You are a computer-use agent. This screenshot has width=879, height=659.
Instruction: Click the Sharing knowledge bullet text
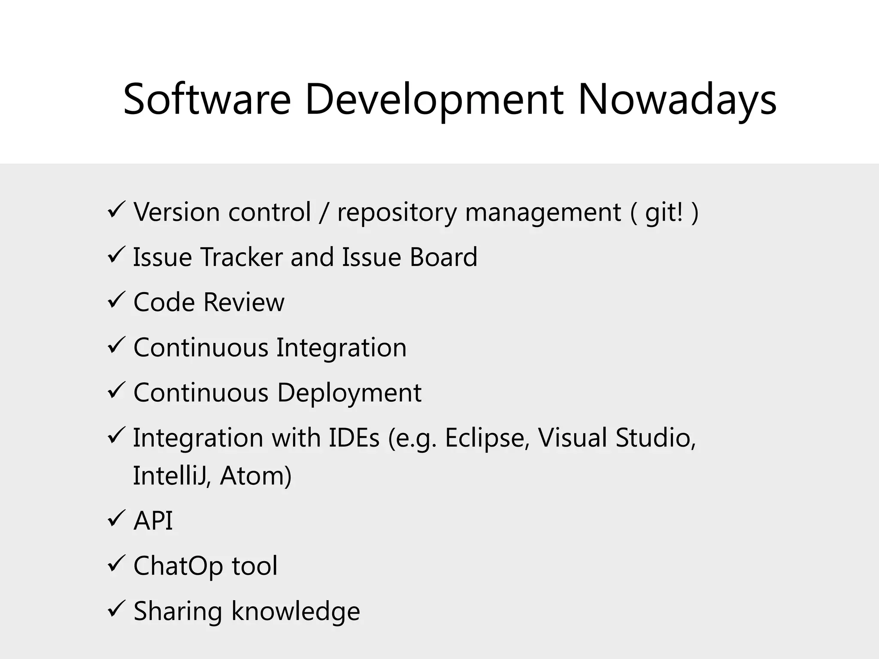click(x=246, y=611)
